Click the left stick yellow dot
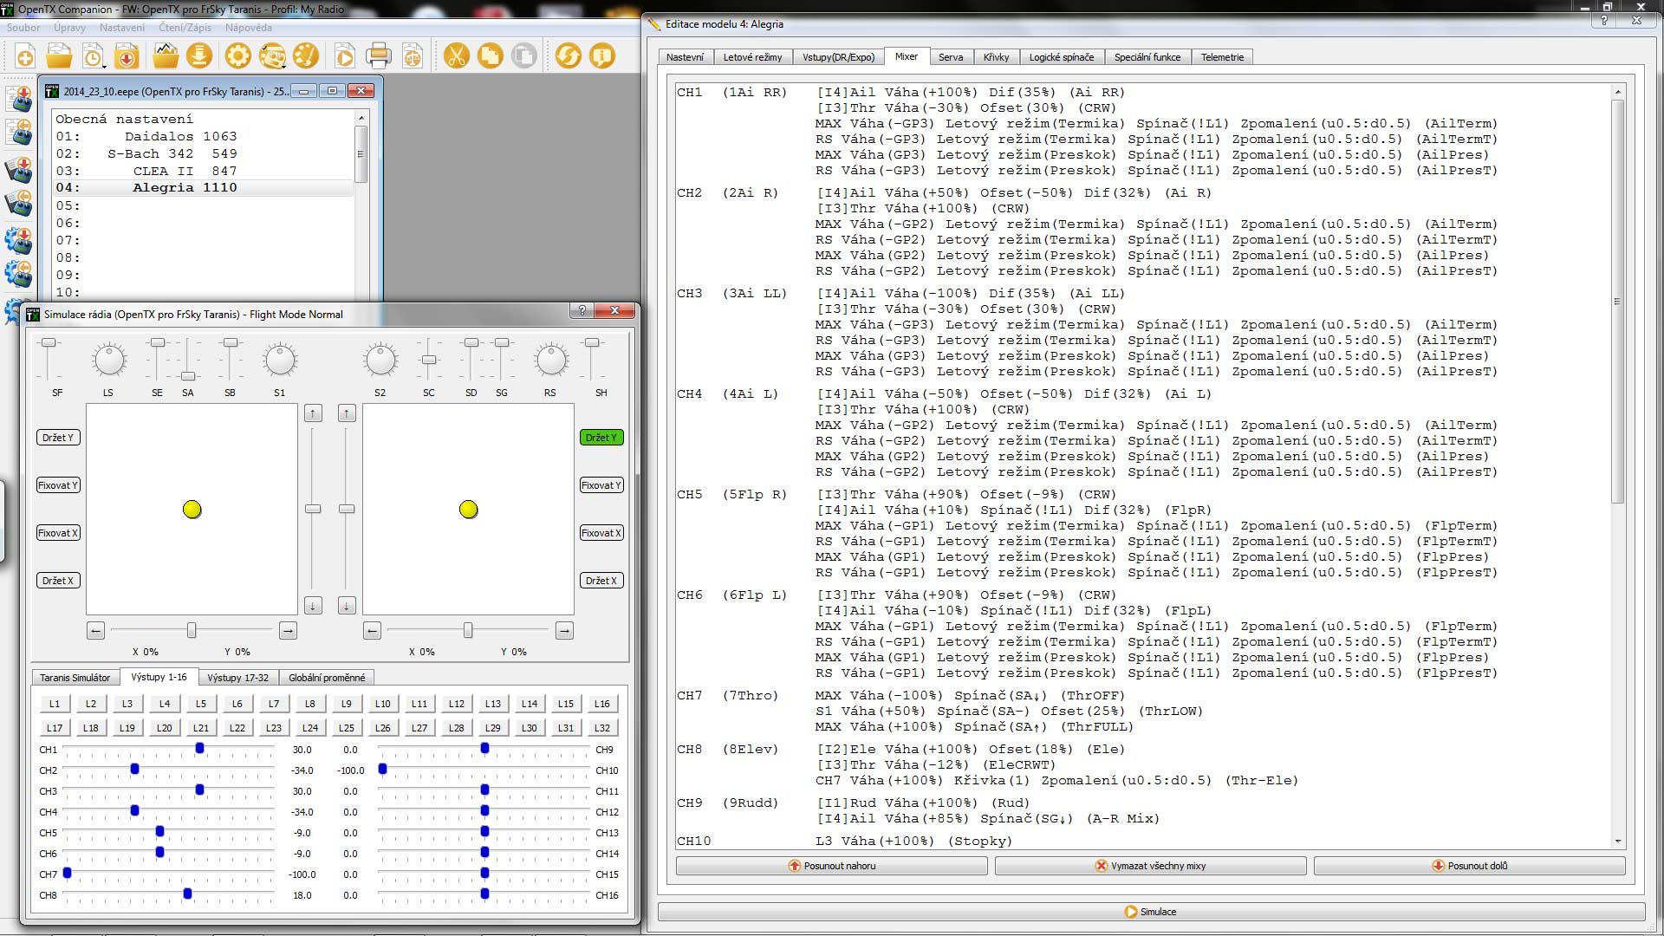 click(192, 510)
